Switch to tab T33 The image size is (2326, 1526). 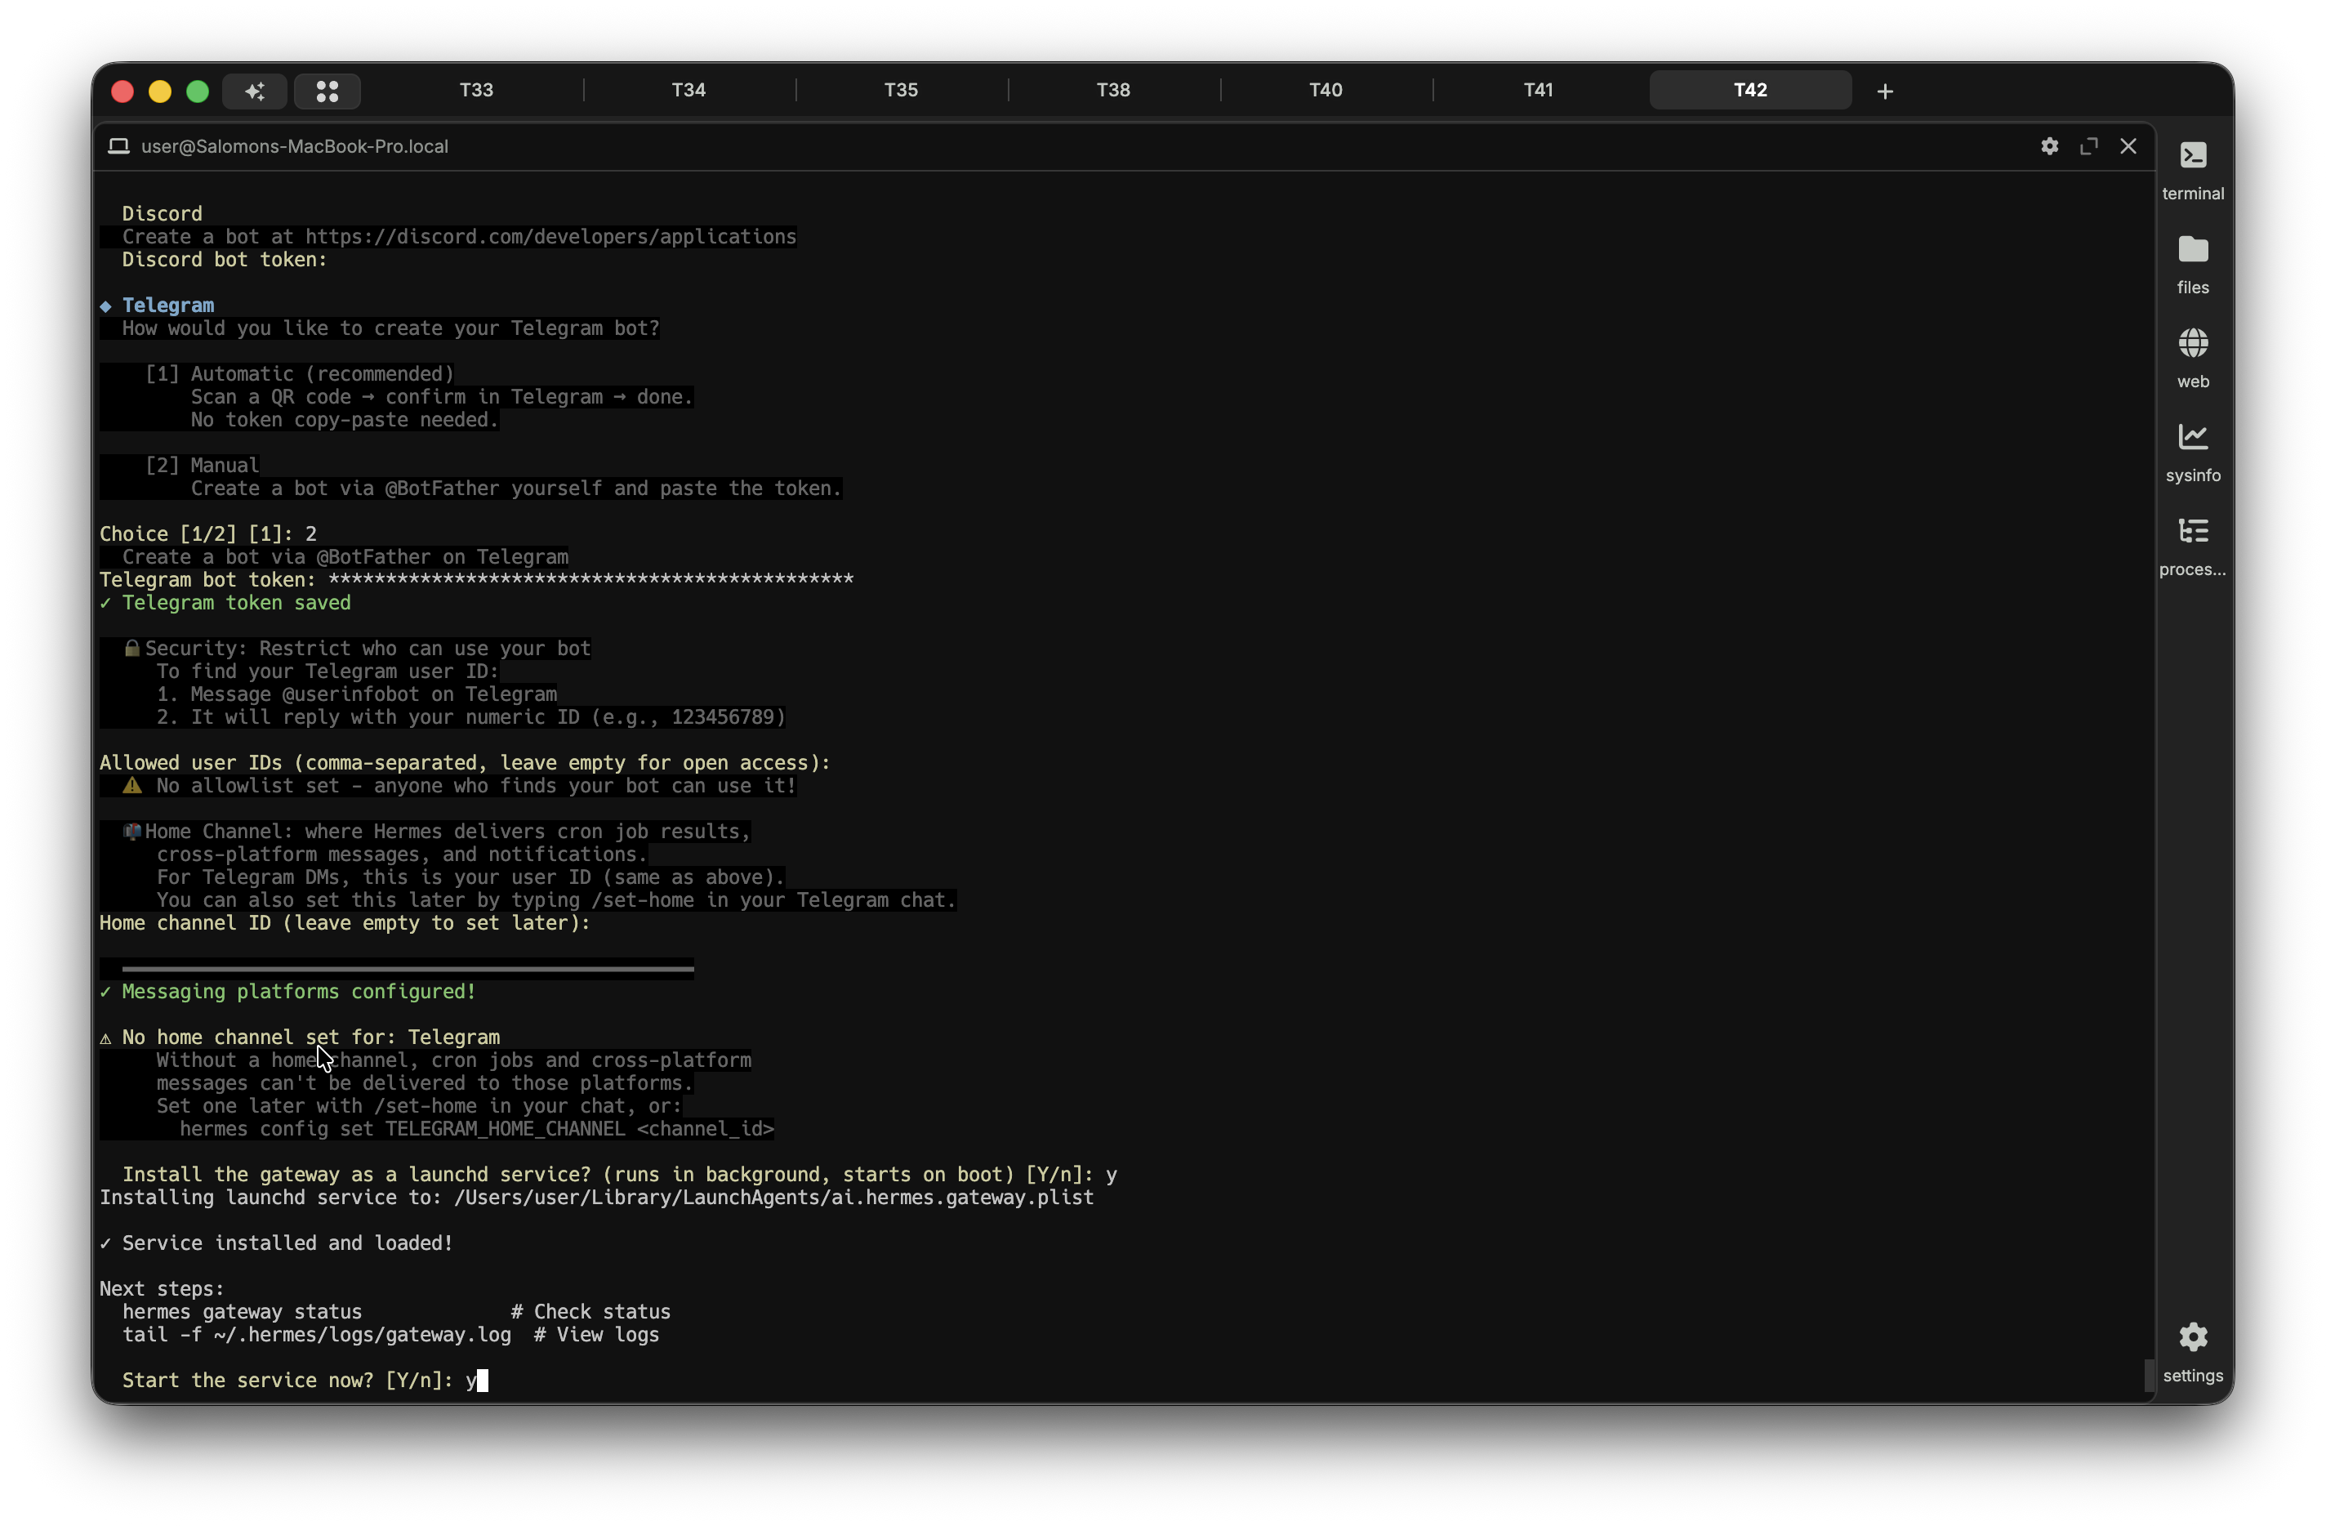click(x=476, y=90)
